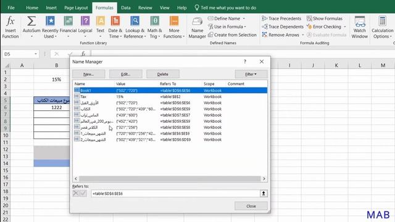
Task: Switch to the Page Layout tab
Action: click(x=76, y=7)
